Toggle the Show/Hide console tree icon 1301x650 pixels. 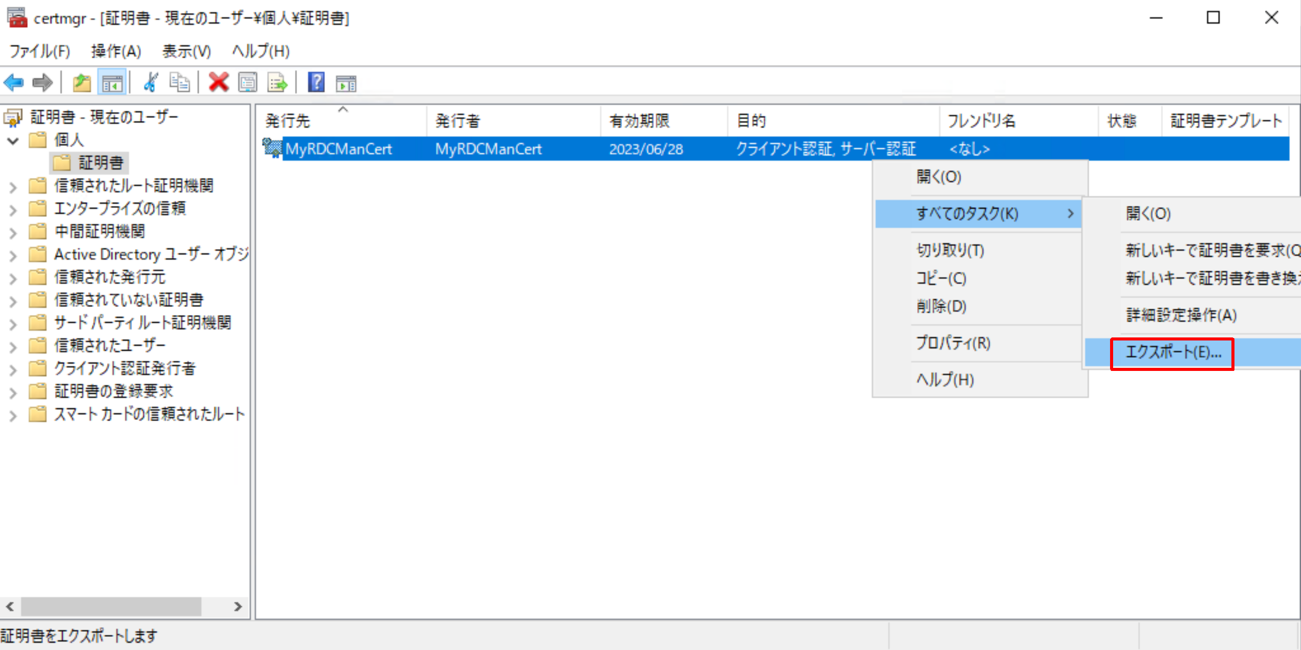(x=112, y=82)
